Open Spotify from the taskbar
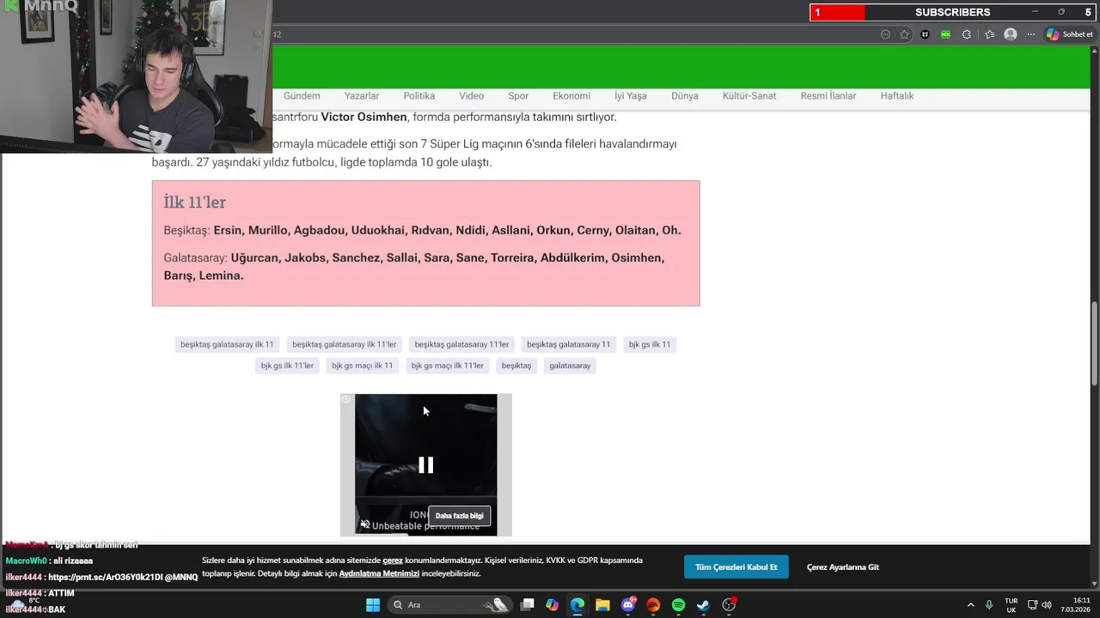1100x618 pixels. coord(678,605)
